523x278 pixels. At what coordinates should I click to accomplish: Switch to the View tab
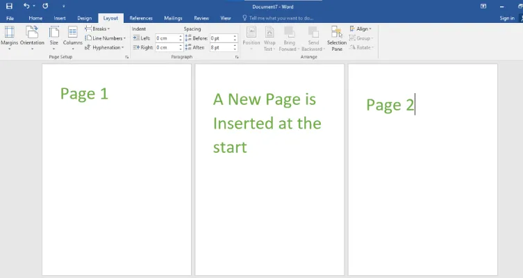tap(226, 18)
